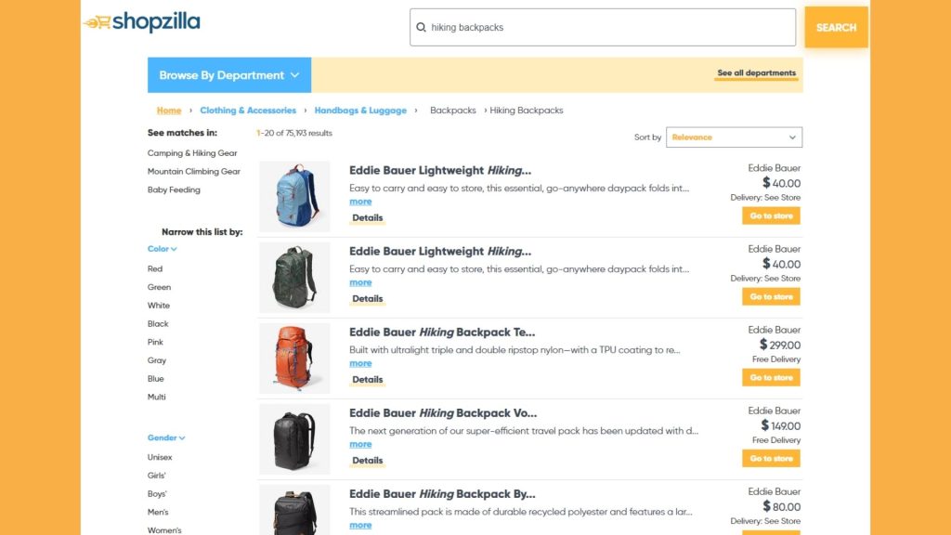
Task: Open Eddie Bauer Hiking Backpack Te... title
Action: 442,333
